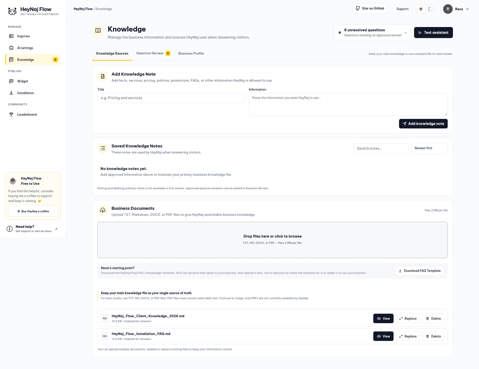The height and width of the screenshot is (369, 479).
Task: Open the Support link
Action: (x=402, y=9)
